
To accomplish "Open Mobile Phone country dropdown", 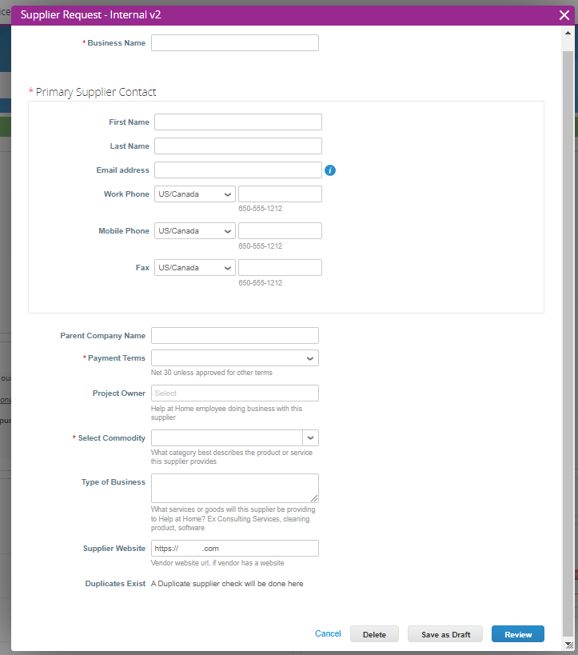I will pyautogui.click(x=194, y=230).
